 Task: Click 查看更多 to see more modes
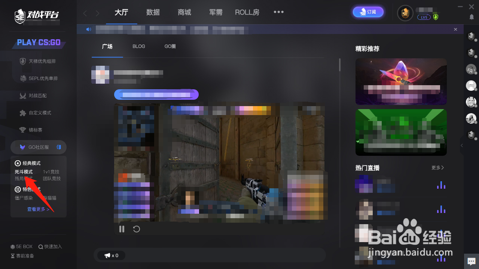coord(39,209)
